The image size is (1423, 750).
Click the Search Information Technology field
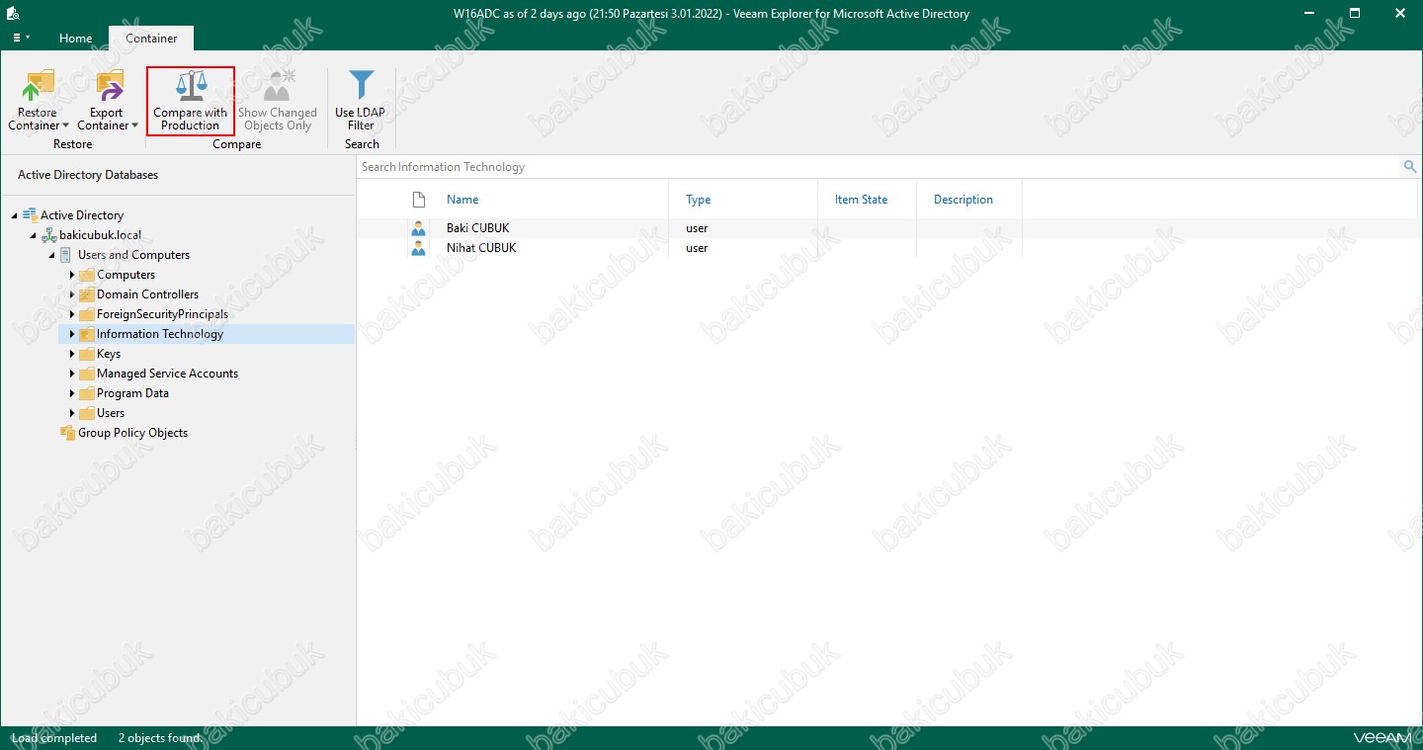pos(879,167)
